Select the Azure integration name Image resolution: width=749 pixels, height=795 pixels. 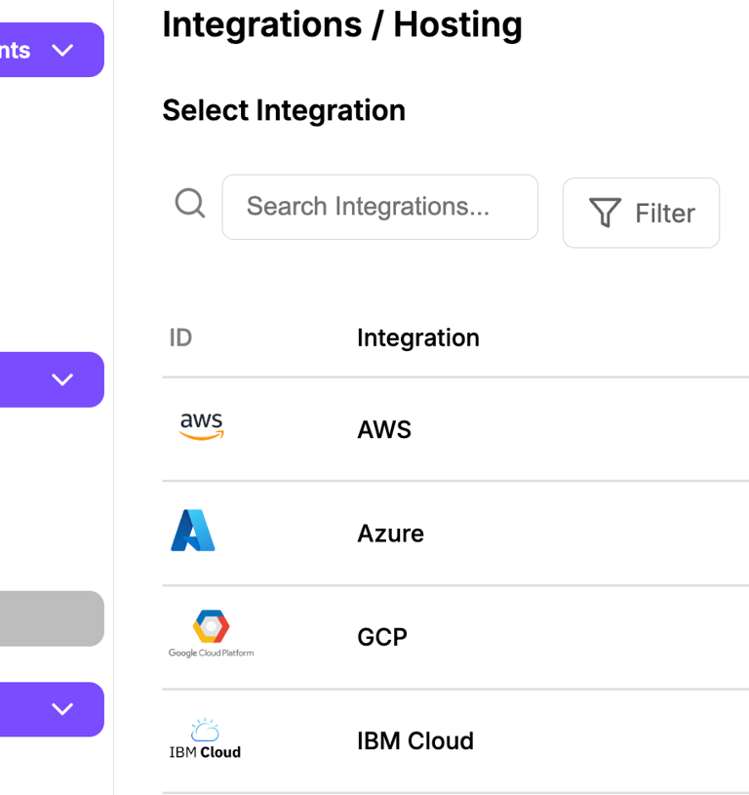click(x=390, y=534)
